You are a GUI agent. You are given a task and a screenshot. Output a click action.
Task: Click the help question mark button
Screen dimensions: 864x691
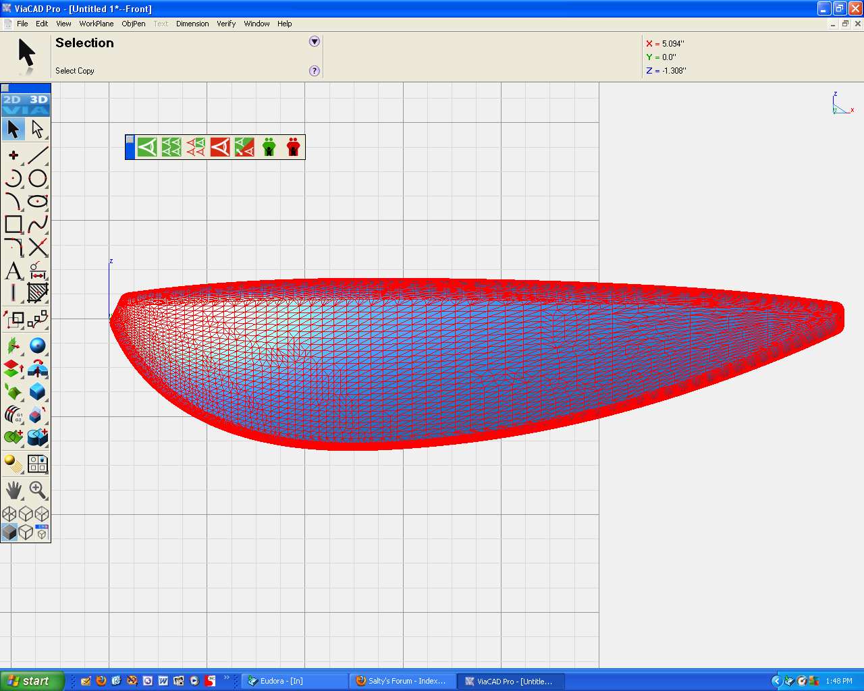tap(314, 71)
